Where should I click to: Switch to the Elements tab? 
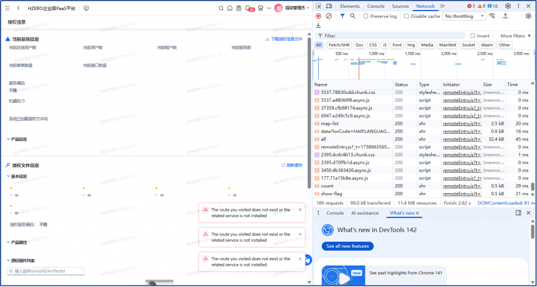[x=350, y=6]
